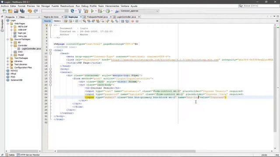Click the Last Edit icon in editor toolbar
280x157 pixels.
(x=66, y=21)
